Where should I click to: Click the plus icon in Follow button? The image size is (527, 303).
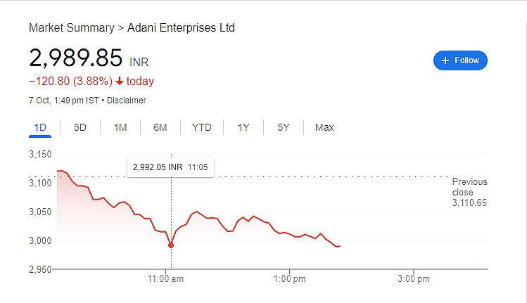point(445,60)
